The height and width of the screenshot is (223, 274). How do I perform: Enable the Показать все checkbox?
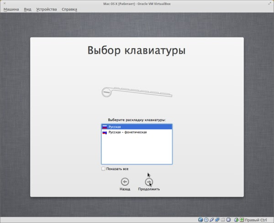click(x=103, y=169)
